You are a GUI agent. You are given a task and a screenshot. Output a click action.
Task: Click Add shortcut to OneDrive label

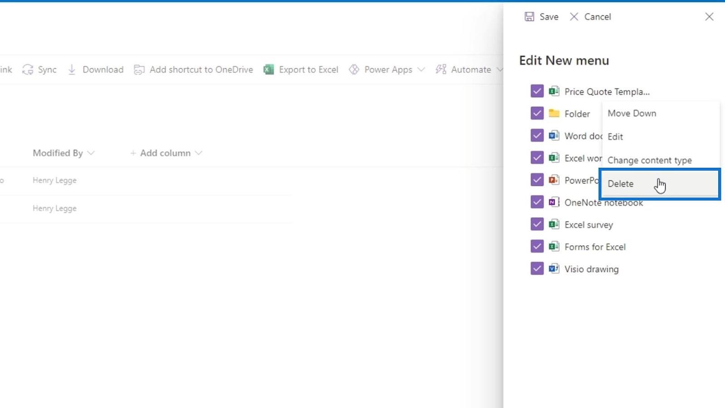click(x=201, y=69)
